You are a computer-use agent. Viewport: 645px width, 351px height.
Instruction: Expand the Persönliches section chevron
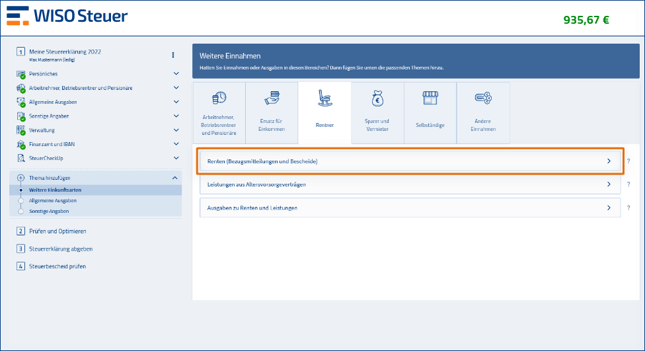point(176,74)
